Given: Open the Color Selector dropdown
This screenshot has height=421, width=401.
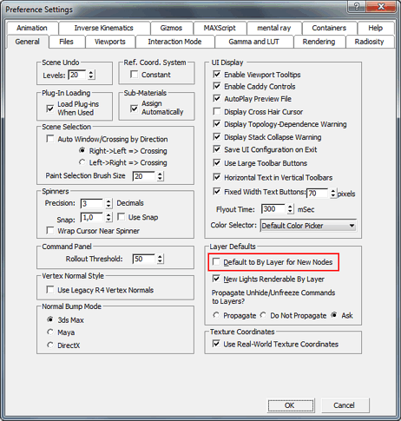Looking at the screenshot, I should pos(308,226).
